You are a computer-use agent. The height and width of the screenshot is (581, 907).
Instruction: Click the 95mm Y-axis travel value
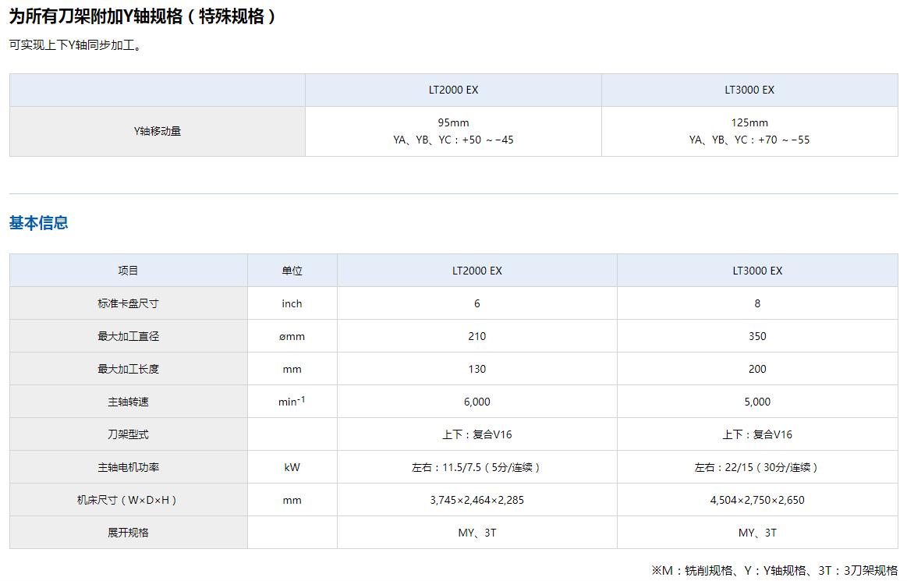[454, 122]
